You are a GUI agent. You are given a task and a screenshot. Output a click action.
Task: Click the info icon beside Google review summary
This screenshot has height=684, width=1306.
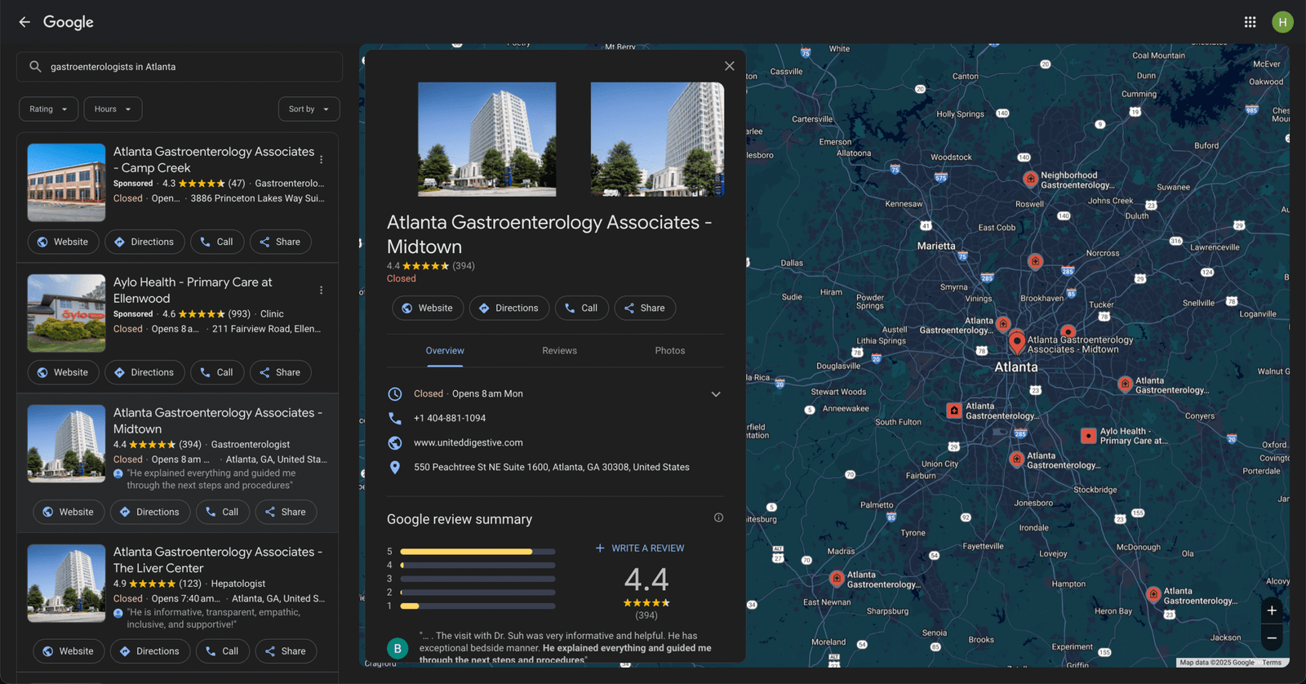[x=718, y=517]
